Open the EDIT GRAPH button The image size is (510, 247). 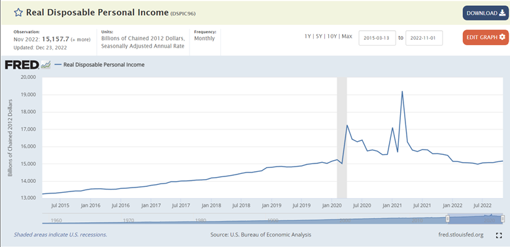pyautogui.click(x=486, y=37)
